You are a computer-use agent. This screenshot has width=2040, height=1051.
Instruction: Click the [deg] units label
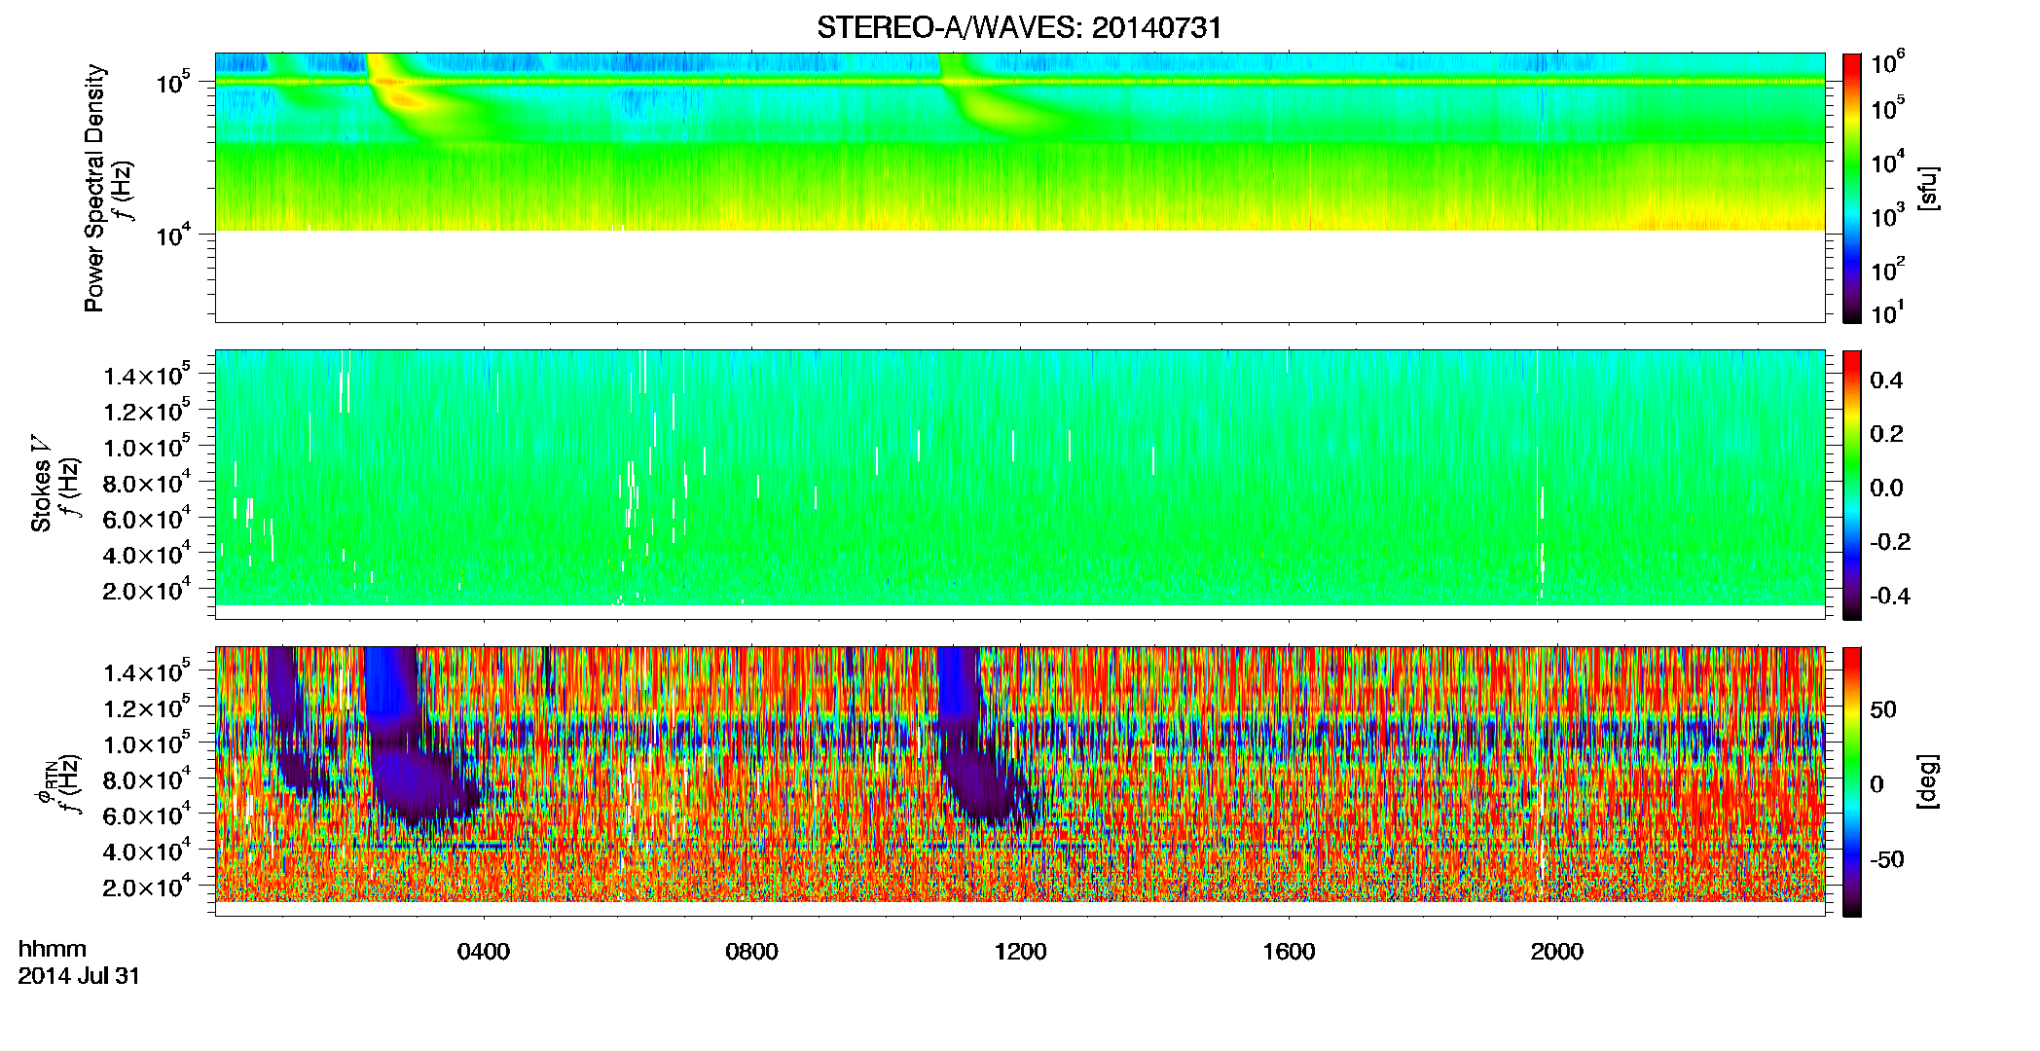tap(1927, 781)
